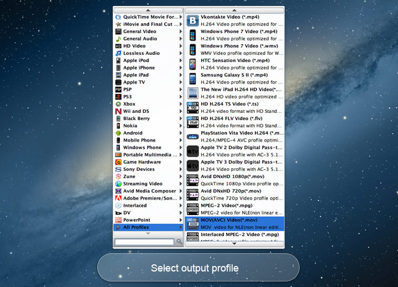Choose Windows Phone 7 Video (*.wmv)
The height and width of the screenshot is (287, 398).
235,50
